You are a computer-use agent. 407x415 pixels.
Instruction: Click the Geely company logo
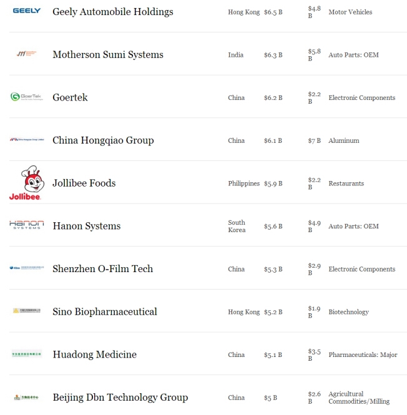click(26, 11)
